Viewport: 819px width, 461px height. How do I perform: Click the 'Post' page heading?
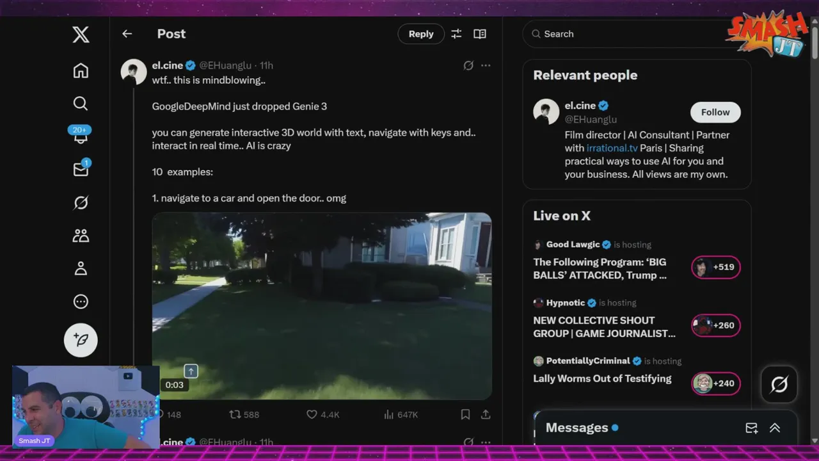coord(171,34)
